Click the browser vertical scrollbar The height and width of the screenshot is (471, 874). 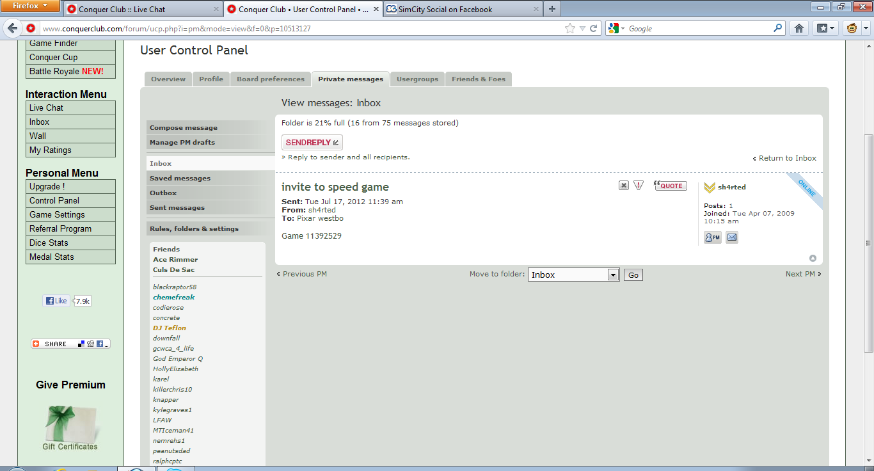click(868, 243)
